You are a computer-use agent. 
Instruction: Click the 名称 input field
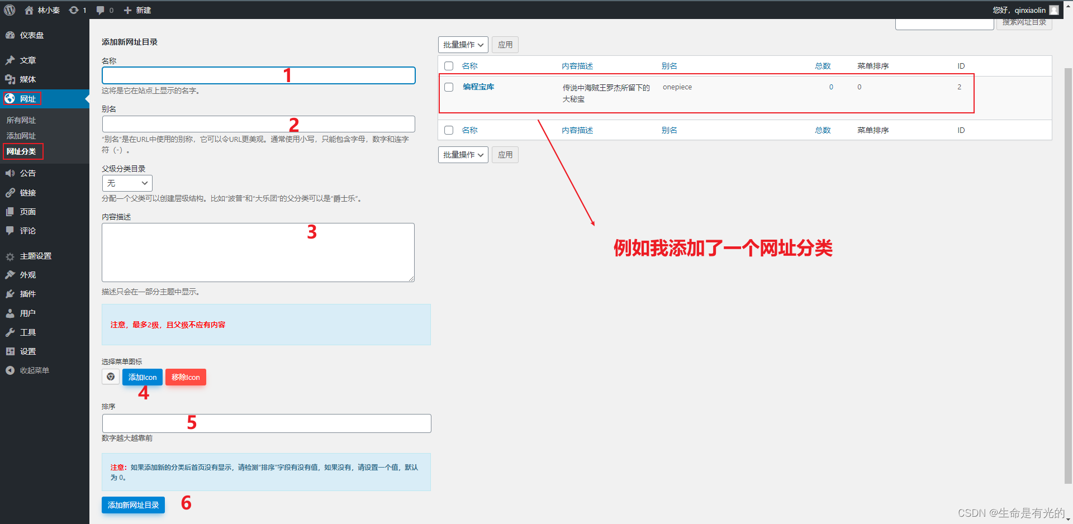[x=259, y=75]
